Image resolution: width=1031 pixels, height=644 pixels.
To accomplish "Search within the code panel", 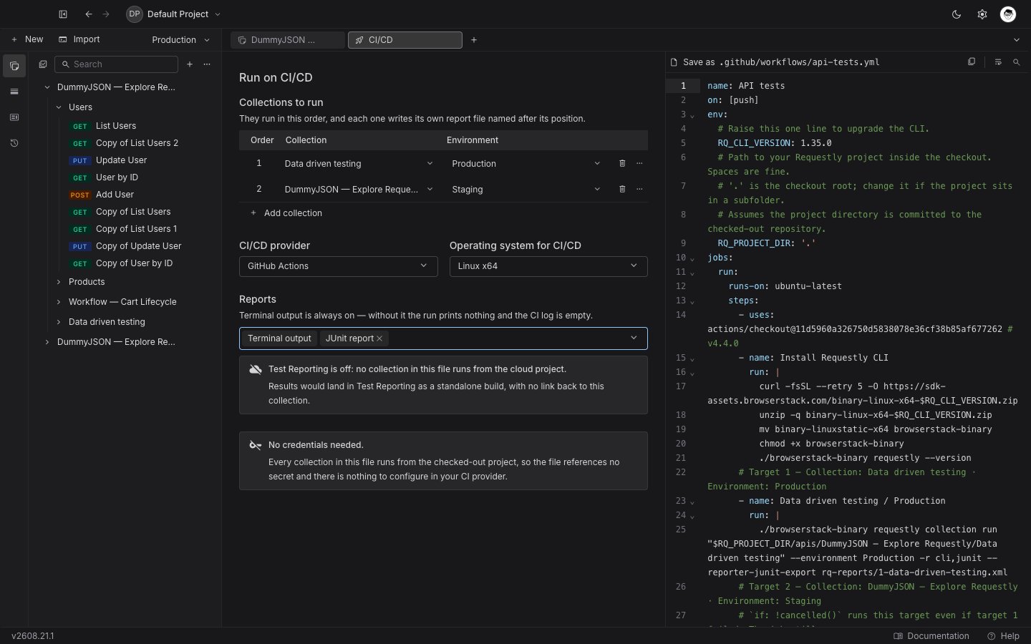I will pos(1016,62).
